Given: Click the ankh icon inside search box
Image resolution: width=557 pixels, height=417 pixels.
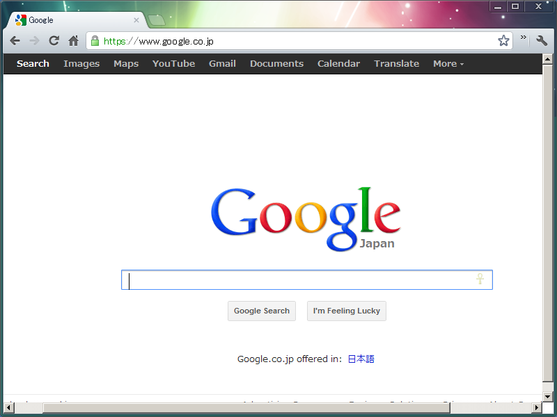Looking at the screenshot, I should pyautogui.click(x=480, y=279).
